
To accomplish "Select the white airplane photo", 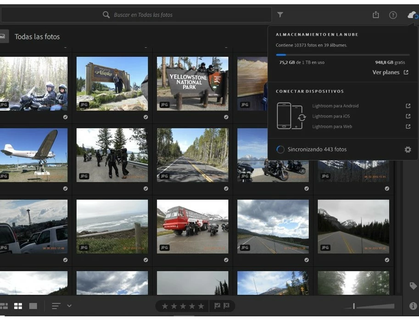I will click(x=34, y=155).
